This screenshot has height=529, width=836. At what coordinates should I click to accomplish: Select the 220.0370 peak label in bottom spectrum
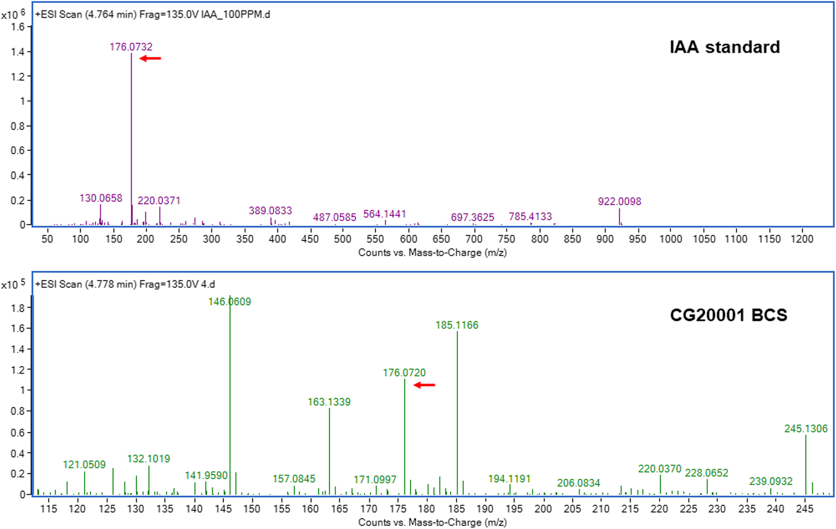660,469
